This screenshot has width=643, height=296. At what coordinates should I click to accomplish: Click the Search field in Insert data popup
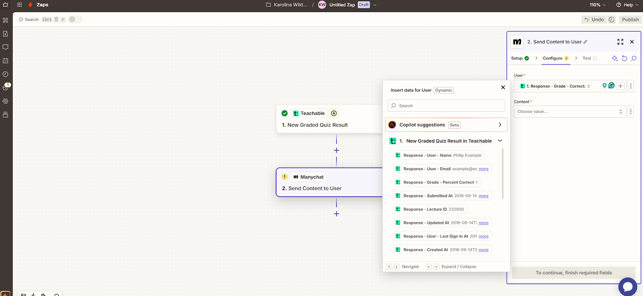click(x=446, y=106)
